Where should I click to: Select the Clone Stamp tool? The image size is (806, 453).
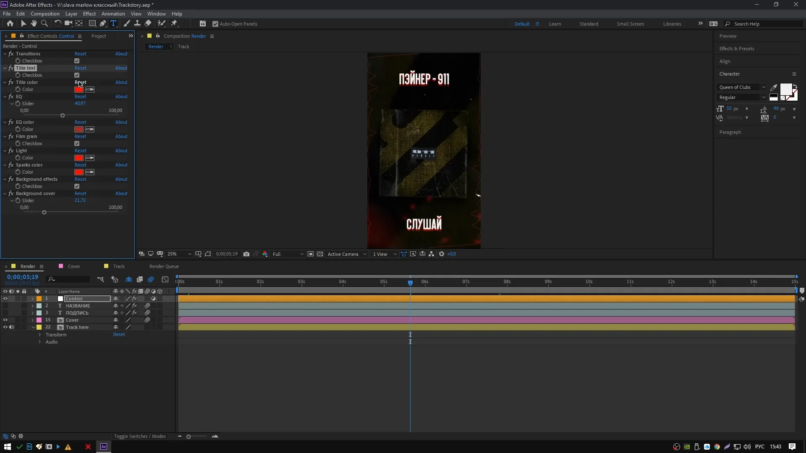click(x=137, y=23)
